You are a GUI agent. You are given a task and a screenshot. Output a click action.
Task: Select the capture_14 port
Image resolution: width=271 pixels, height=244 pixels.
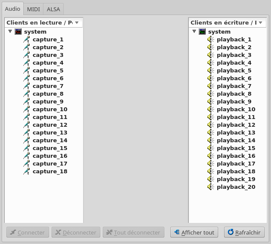click(50, 140)
